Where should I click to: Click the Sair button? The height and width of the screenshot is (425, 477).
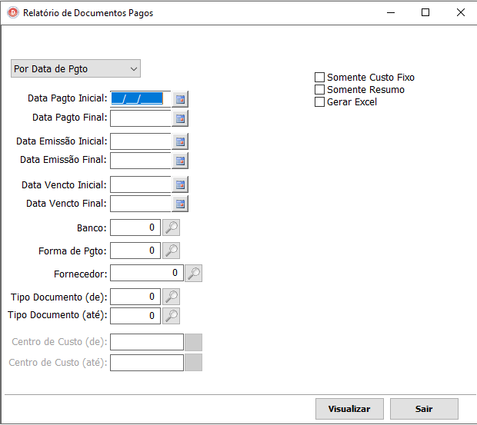tap(424, 409)
